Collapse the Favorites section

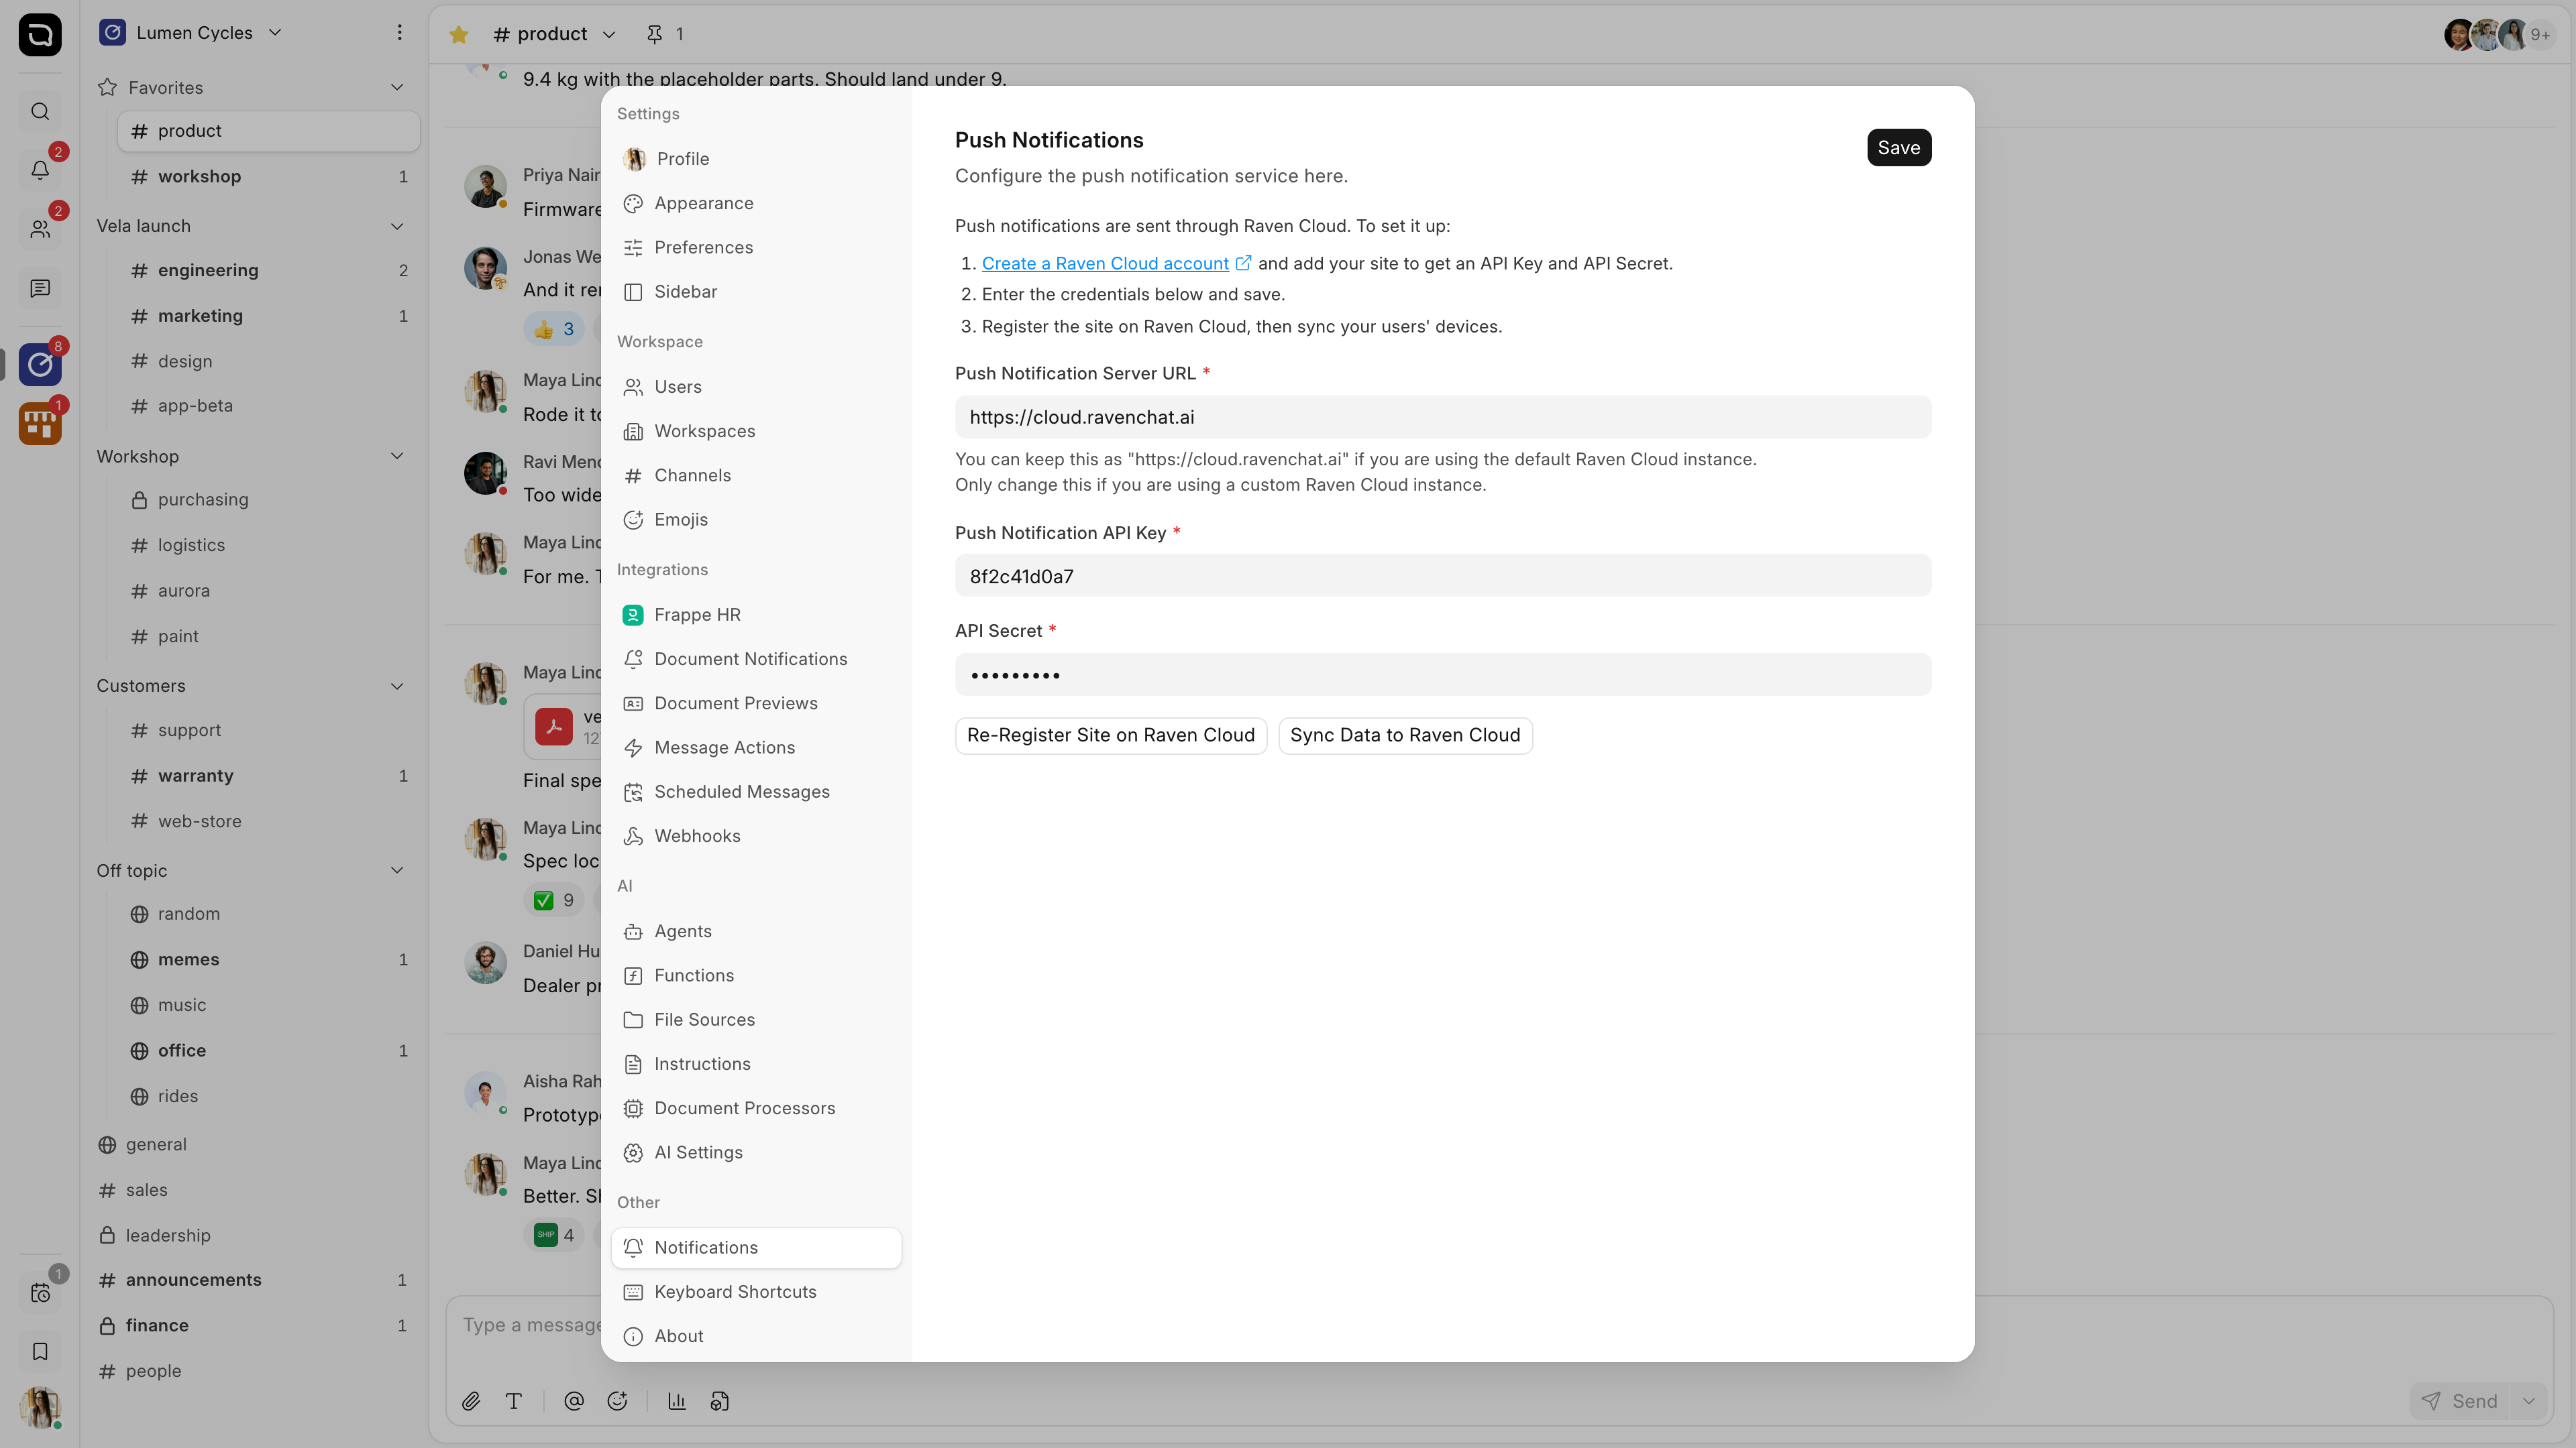click(x=397, y=88)
